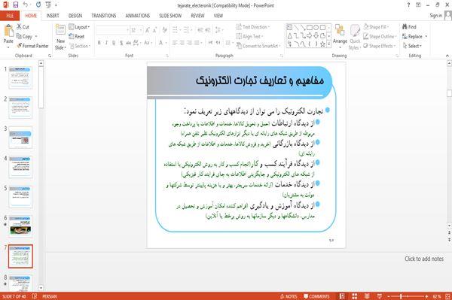Toggle Notes pane from status bar
The image size is (452, 300).
(289, 296)
